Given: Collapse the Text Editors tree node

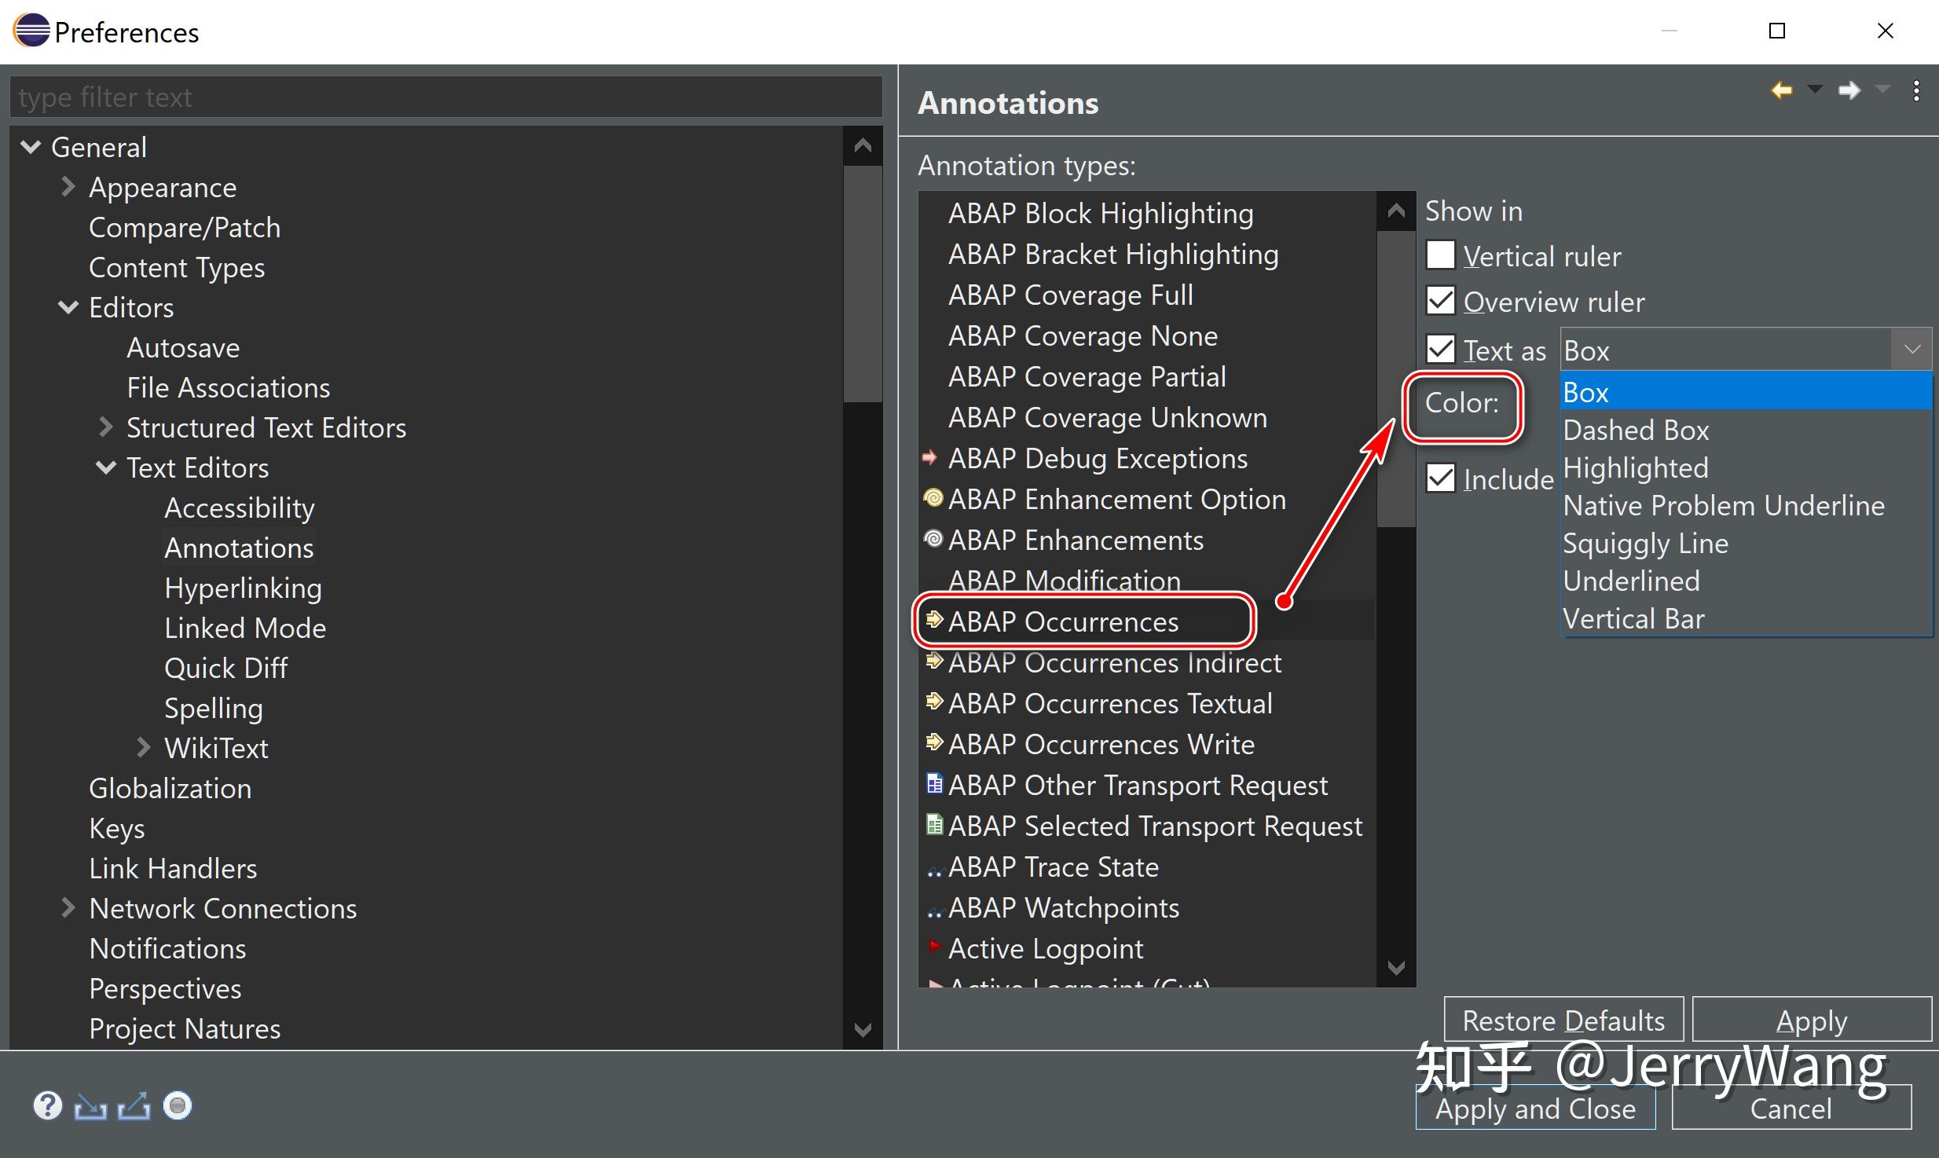Looking at the screenshot, I should click(106, 467).
